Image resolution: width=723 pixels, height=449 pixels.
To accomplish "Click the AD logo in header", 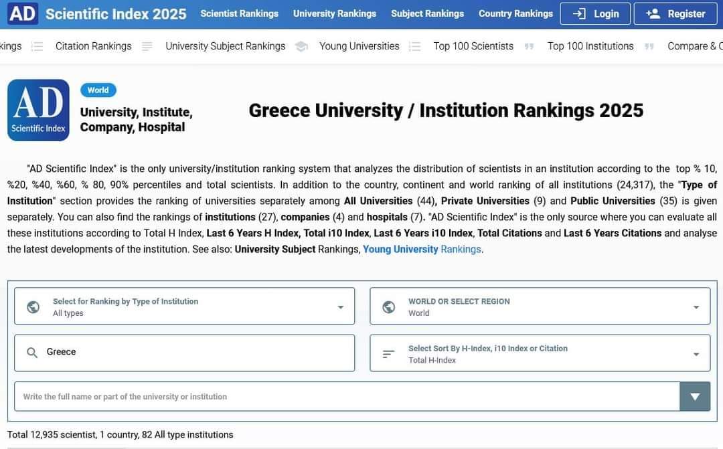I will click(x=23, y=13).
